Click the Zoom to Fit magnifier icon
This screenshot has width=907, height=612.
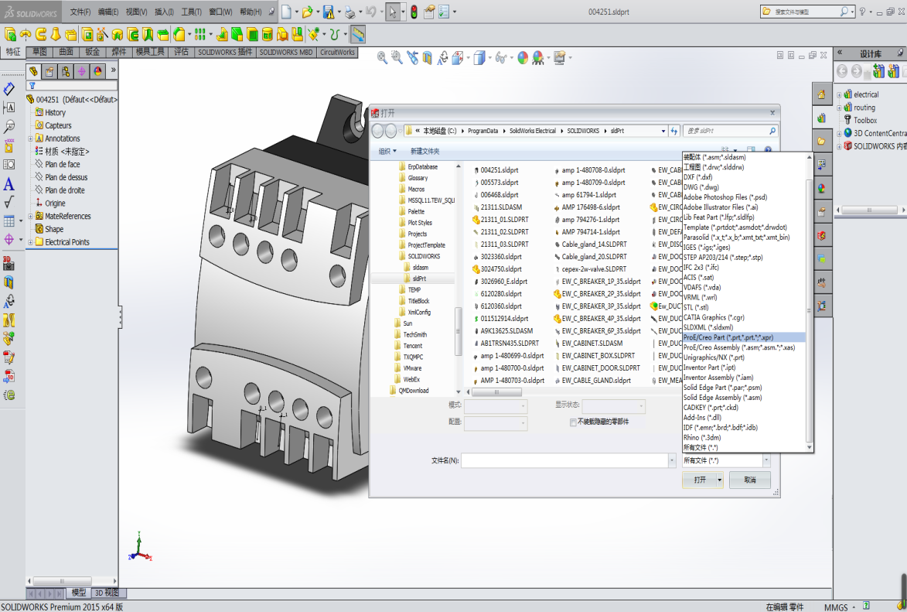coord(382,57)
